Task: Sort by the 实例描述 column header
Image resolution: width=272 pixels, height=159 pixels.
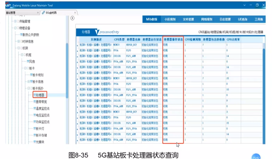Action: point(96,40)
